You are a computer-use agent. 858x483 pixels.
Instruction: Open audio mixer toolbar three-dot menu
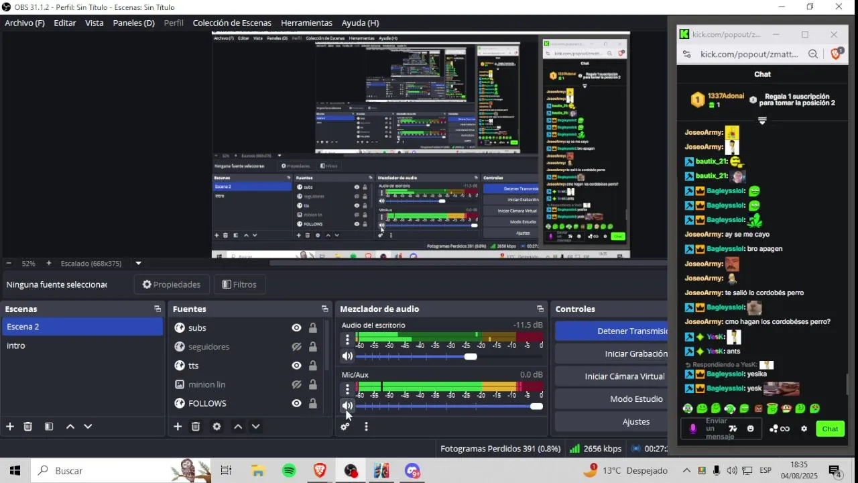366,427
